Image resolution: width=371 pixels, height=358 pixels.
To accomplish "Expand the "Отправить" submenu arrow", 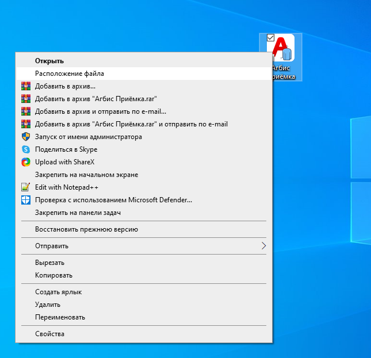I will 263,246.
